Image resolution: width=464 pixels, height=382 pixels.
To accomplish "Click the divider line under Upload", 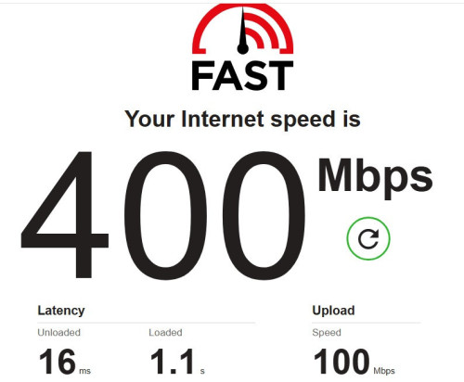I will point(367,323).
